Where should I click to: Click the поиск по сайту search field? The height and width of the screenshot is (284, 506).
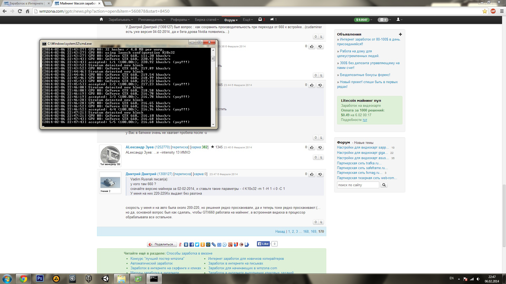coord(358,185)
